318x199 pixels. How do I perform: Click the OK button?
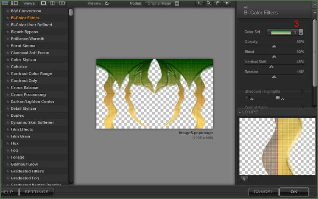[x=294, y=192]
